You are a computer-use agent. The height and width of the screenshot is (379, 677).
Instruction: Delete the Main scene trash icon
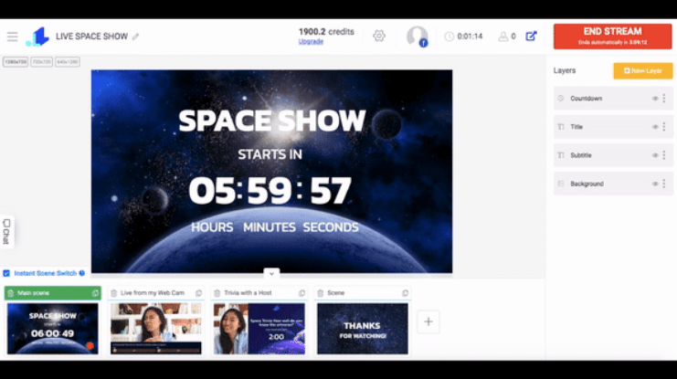click(11, 293)
